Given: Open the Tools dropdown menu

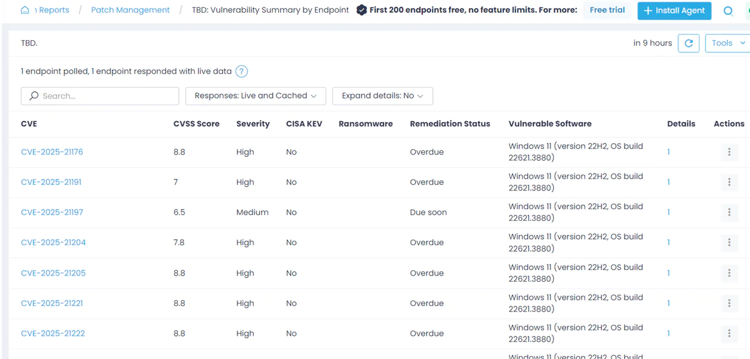Looking at the screenshot, I should [727, 43].
